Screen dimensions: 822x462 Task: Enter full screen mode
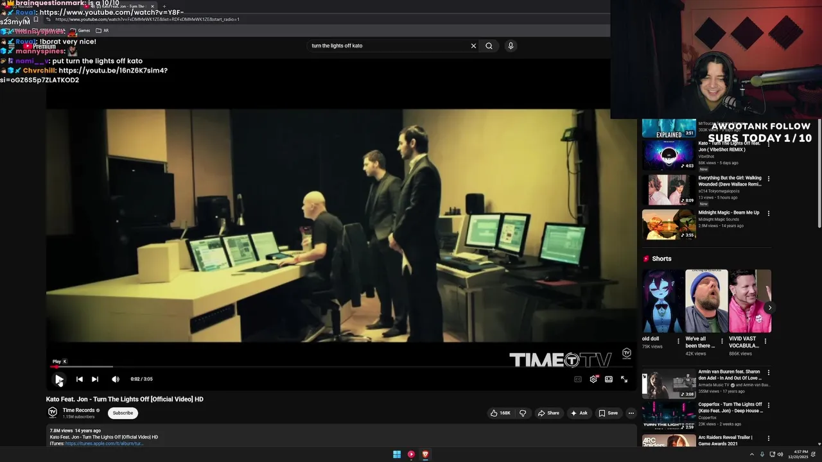[x=624, y=379]
